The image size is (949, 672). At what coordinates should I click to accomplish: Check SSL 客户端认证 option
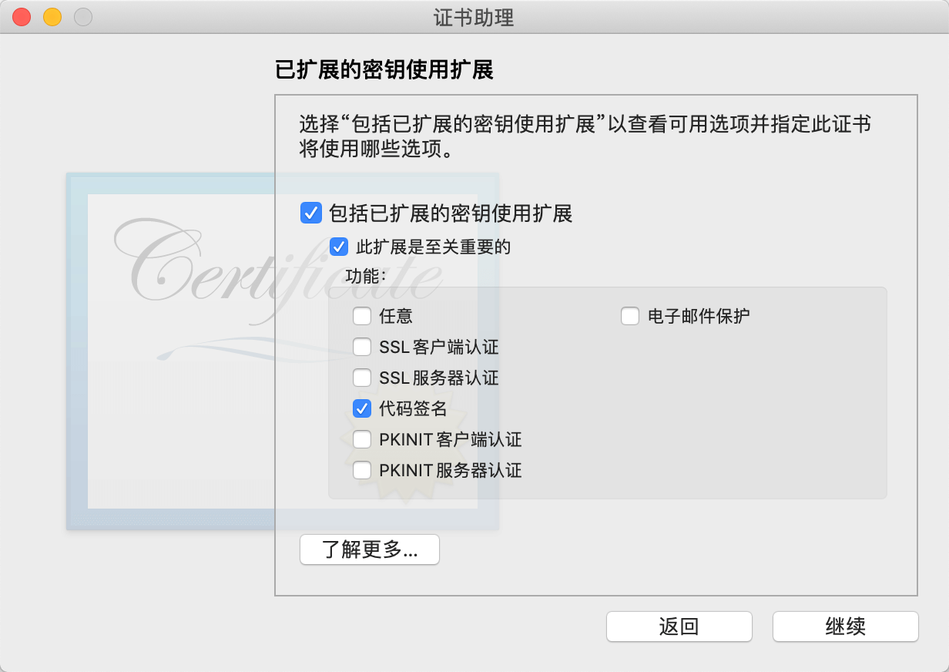click(362, 347)
